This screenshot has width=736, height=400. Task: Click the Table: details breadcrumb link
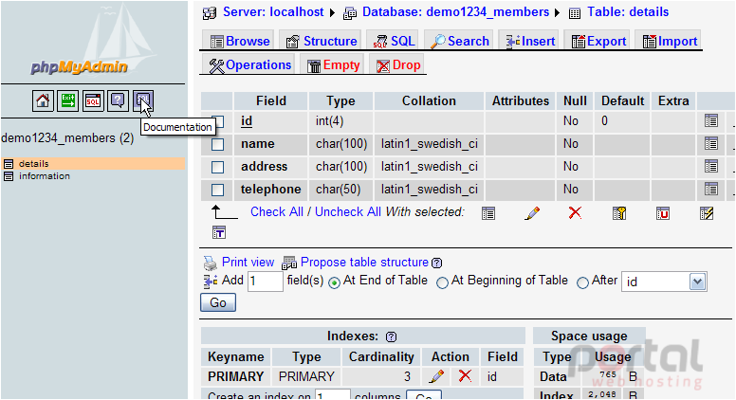pos(628,12)
